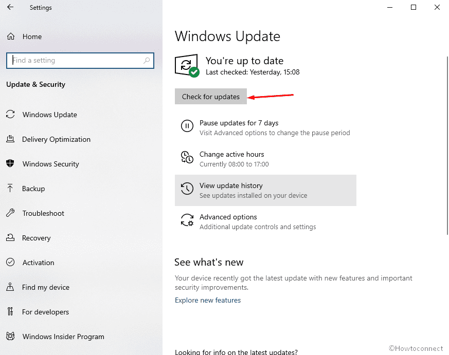Screen dimensions: 449x355
Task: Click the Check for updates button
Action: [211, 97]
